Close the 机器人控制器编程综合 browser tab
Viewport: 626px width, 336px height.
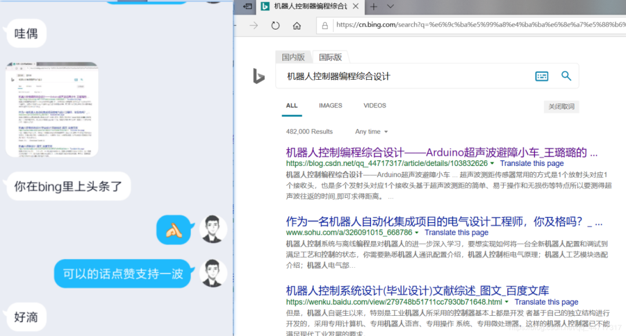pos(355,6)
